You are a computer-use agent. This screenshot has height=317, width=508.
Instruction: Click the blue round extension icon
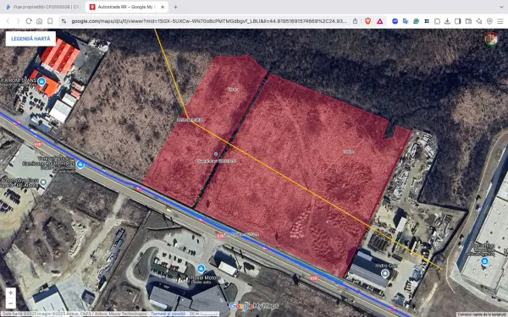point(395,21)
